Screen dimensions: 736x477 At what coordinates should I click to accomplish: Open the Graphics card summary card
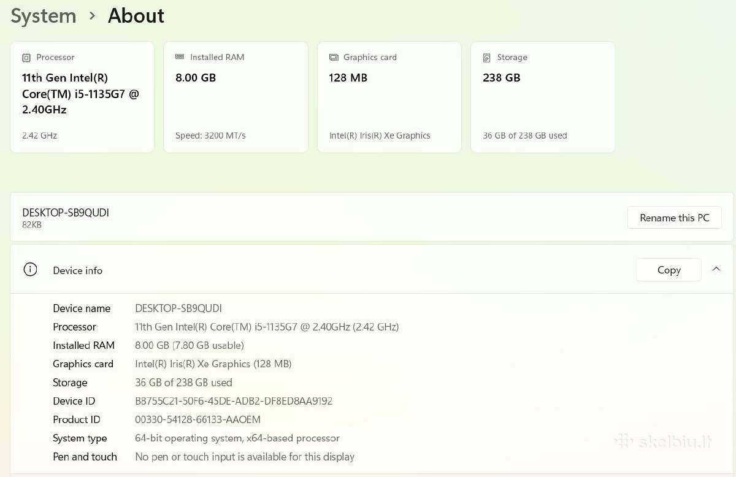[x=389, y=97]
